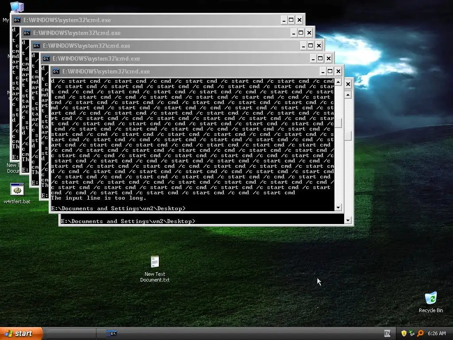Open the yellow security shield tray icon
Image resolution: width=453 pixels, height=340 pixels.
tap(404, 333)
